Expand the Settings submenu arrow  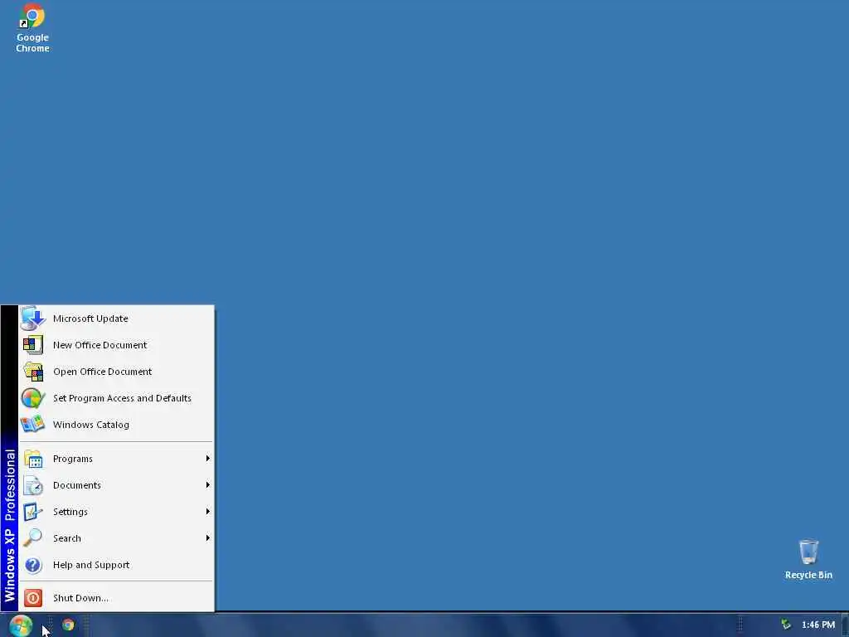(x=207, y=511)
